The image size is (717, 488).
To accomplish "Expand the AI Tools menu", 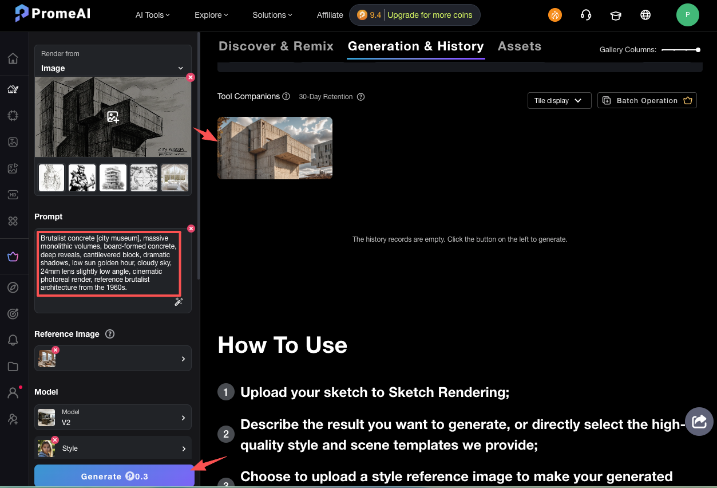I will tap(152, 15).
